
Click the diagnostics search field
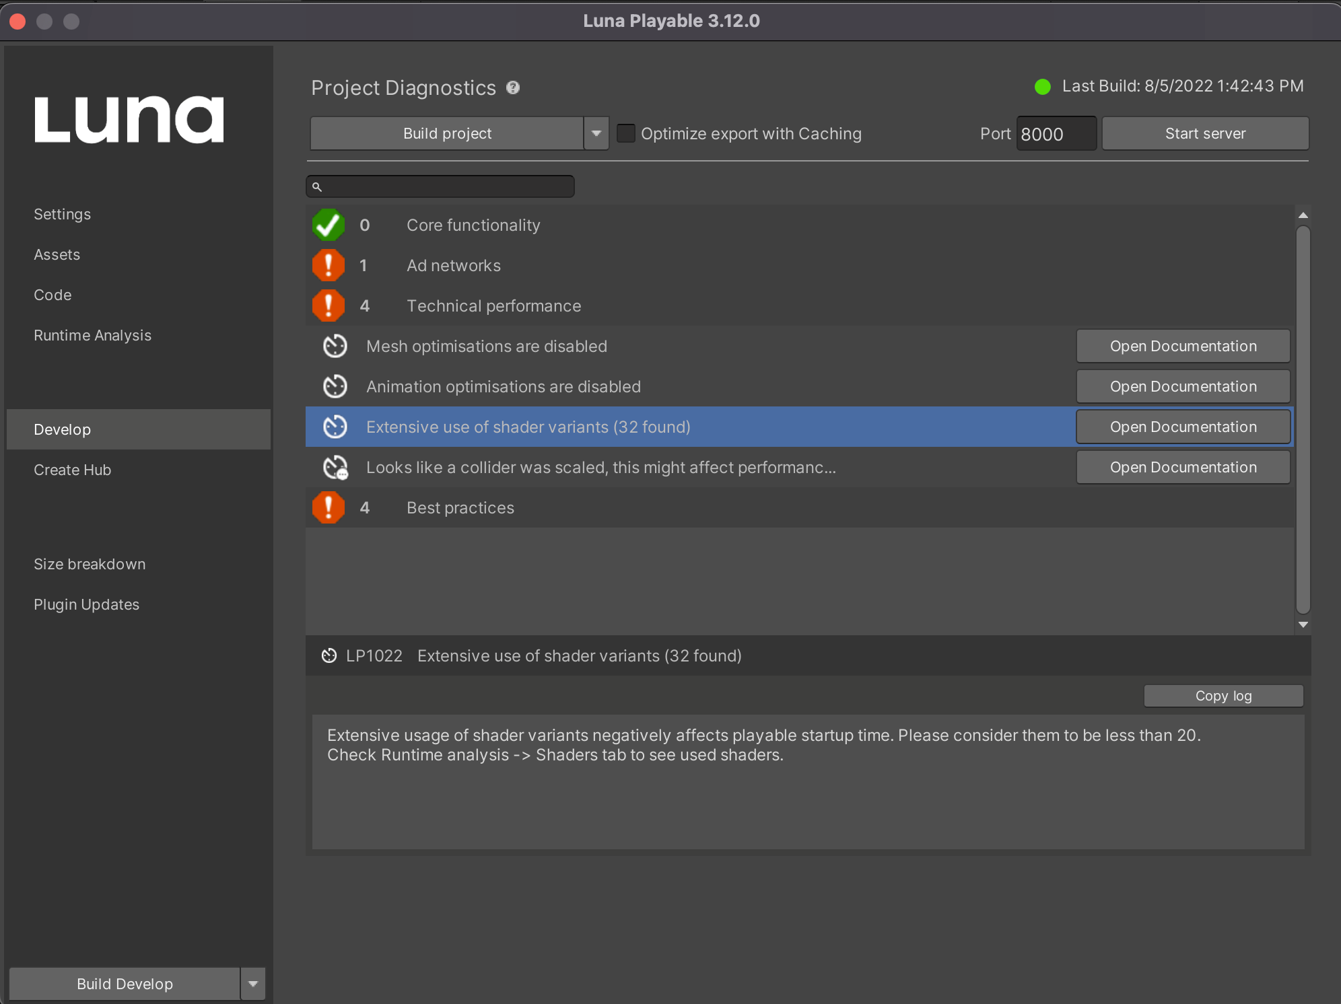[440, 186]
